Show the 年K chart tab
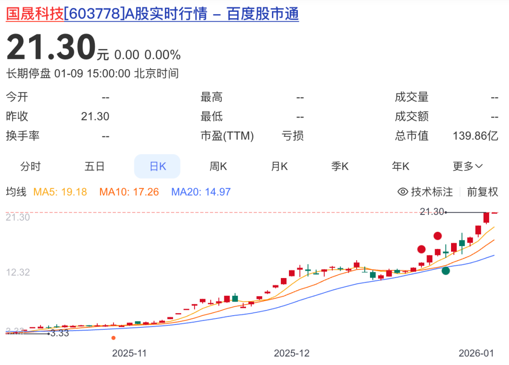Image resolution: width=509 pixels, height=365 pixels. [401, 167]
